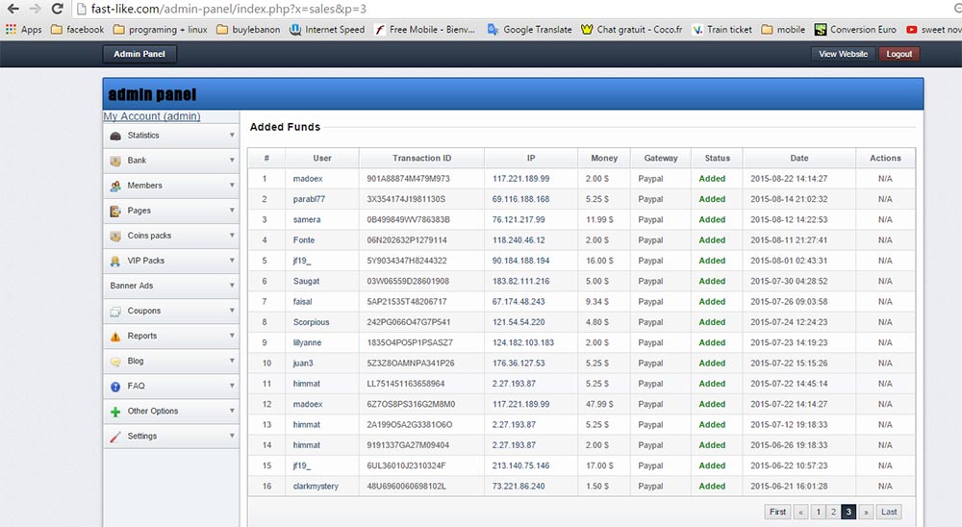The height and width of the screenshot is (527, 962).
Task: Click the 47.99 $ money cell
Action: [599, 404]
